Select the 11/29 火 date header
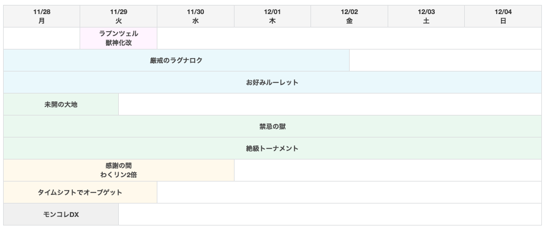Screen dimensions: 545x231 [x=119, y=16]
